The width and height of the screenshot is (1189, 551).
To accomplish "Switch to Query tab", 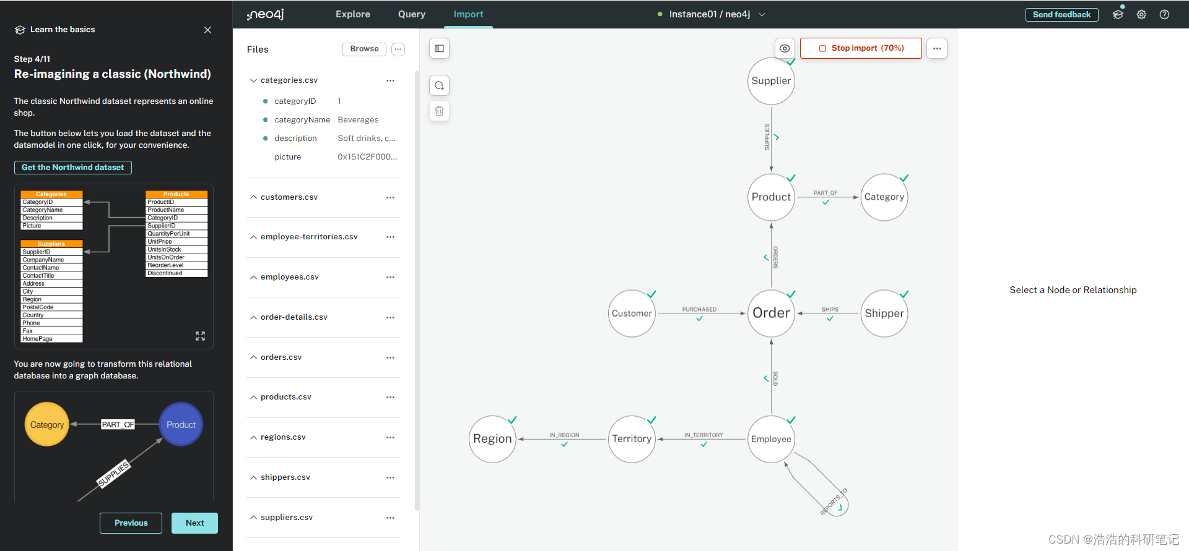I will [x=412, y=14].
